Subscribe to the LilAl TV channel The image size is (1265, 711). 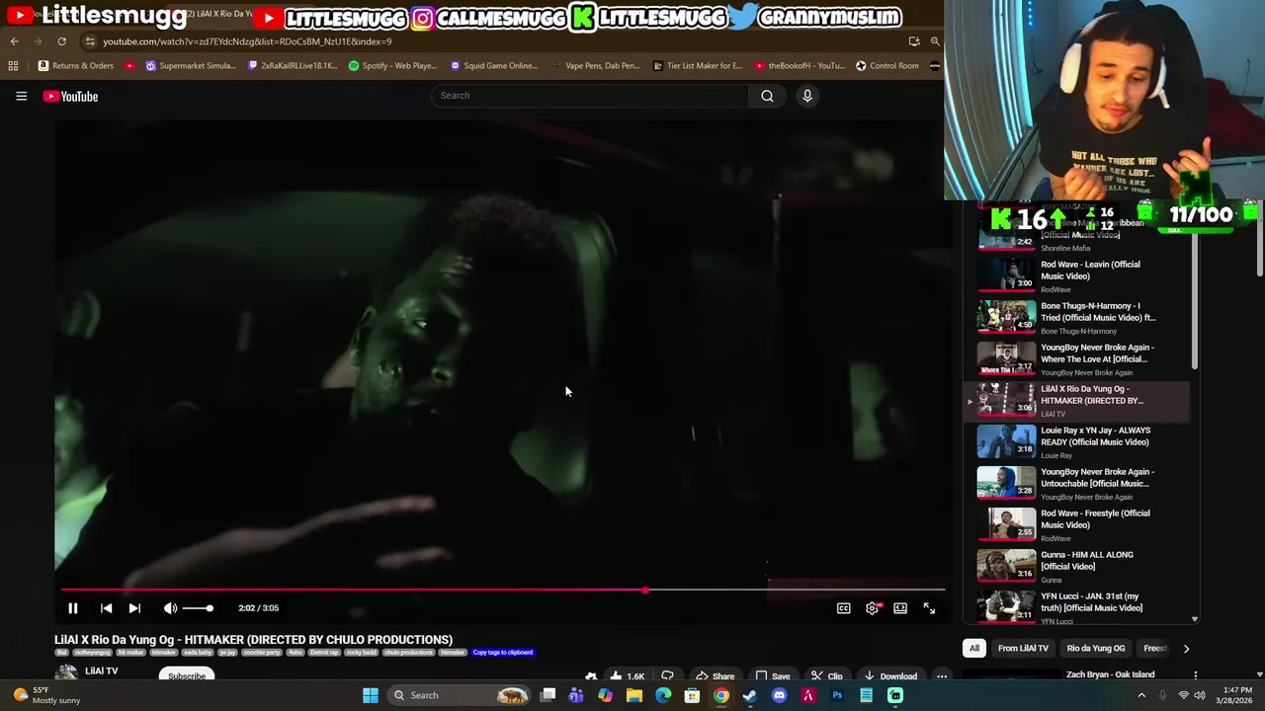click(187, 676)
